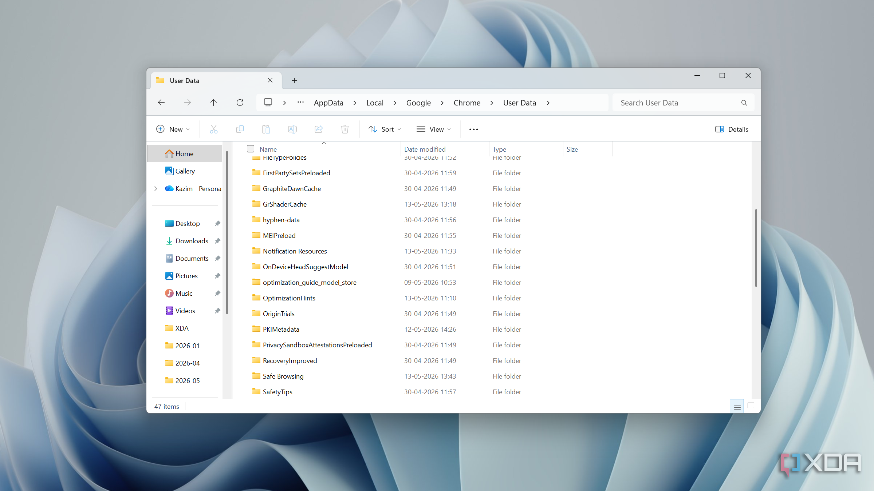Click the pin icon next to Music
Screen dimensions: 874x491
coord(217,293)
